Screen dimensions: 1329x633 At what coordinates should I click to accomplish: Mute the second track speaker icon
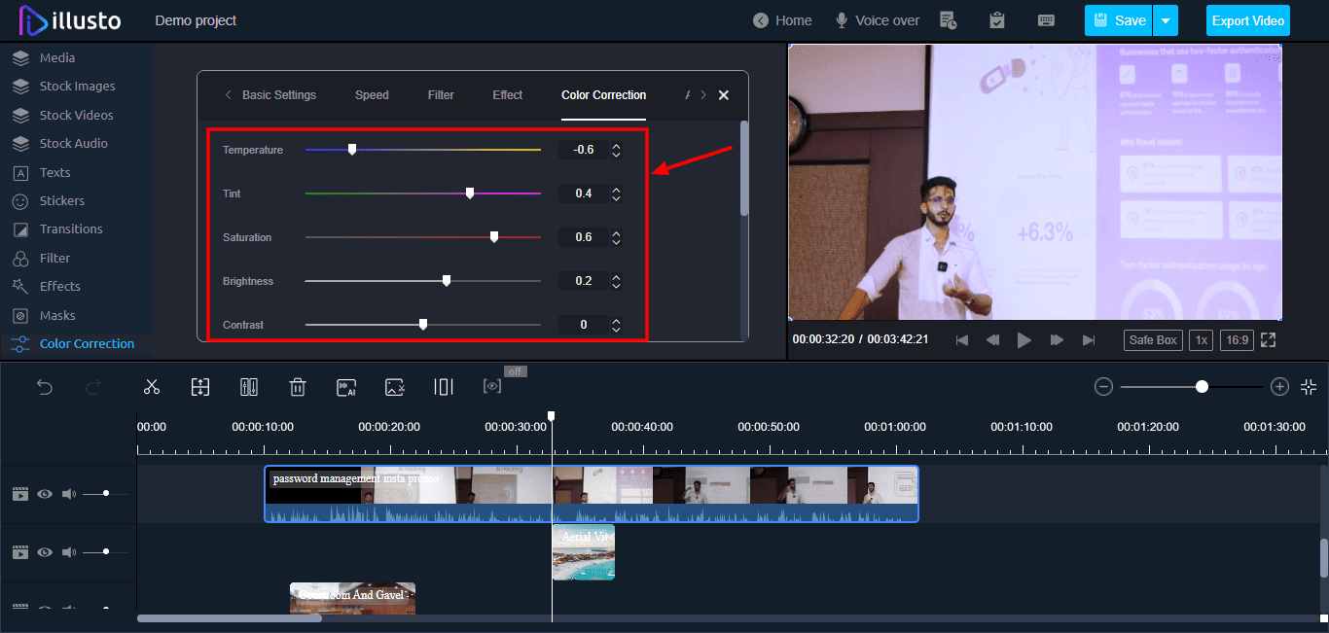pyautogui.click(x=69, y=552)
